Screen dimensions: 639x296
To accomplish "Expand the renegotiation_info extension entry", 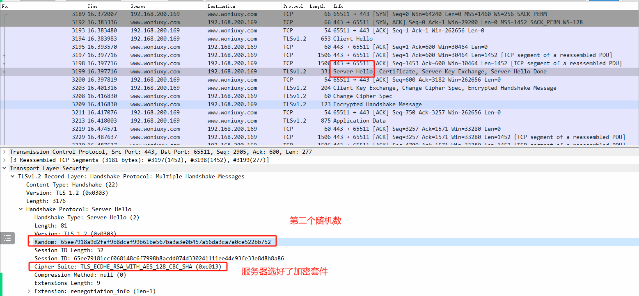I will [29, 291].
